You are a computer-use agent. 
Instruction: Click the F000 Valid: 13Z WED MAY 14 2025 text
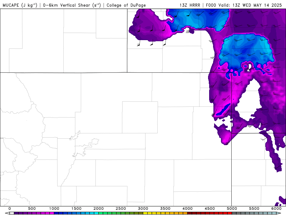click(x=244, y=5)
